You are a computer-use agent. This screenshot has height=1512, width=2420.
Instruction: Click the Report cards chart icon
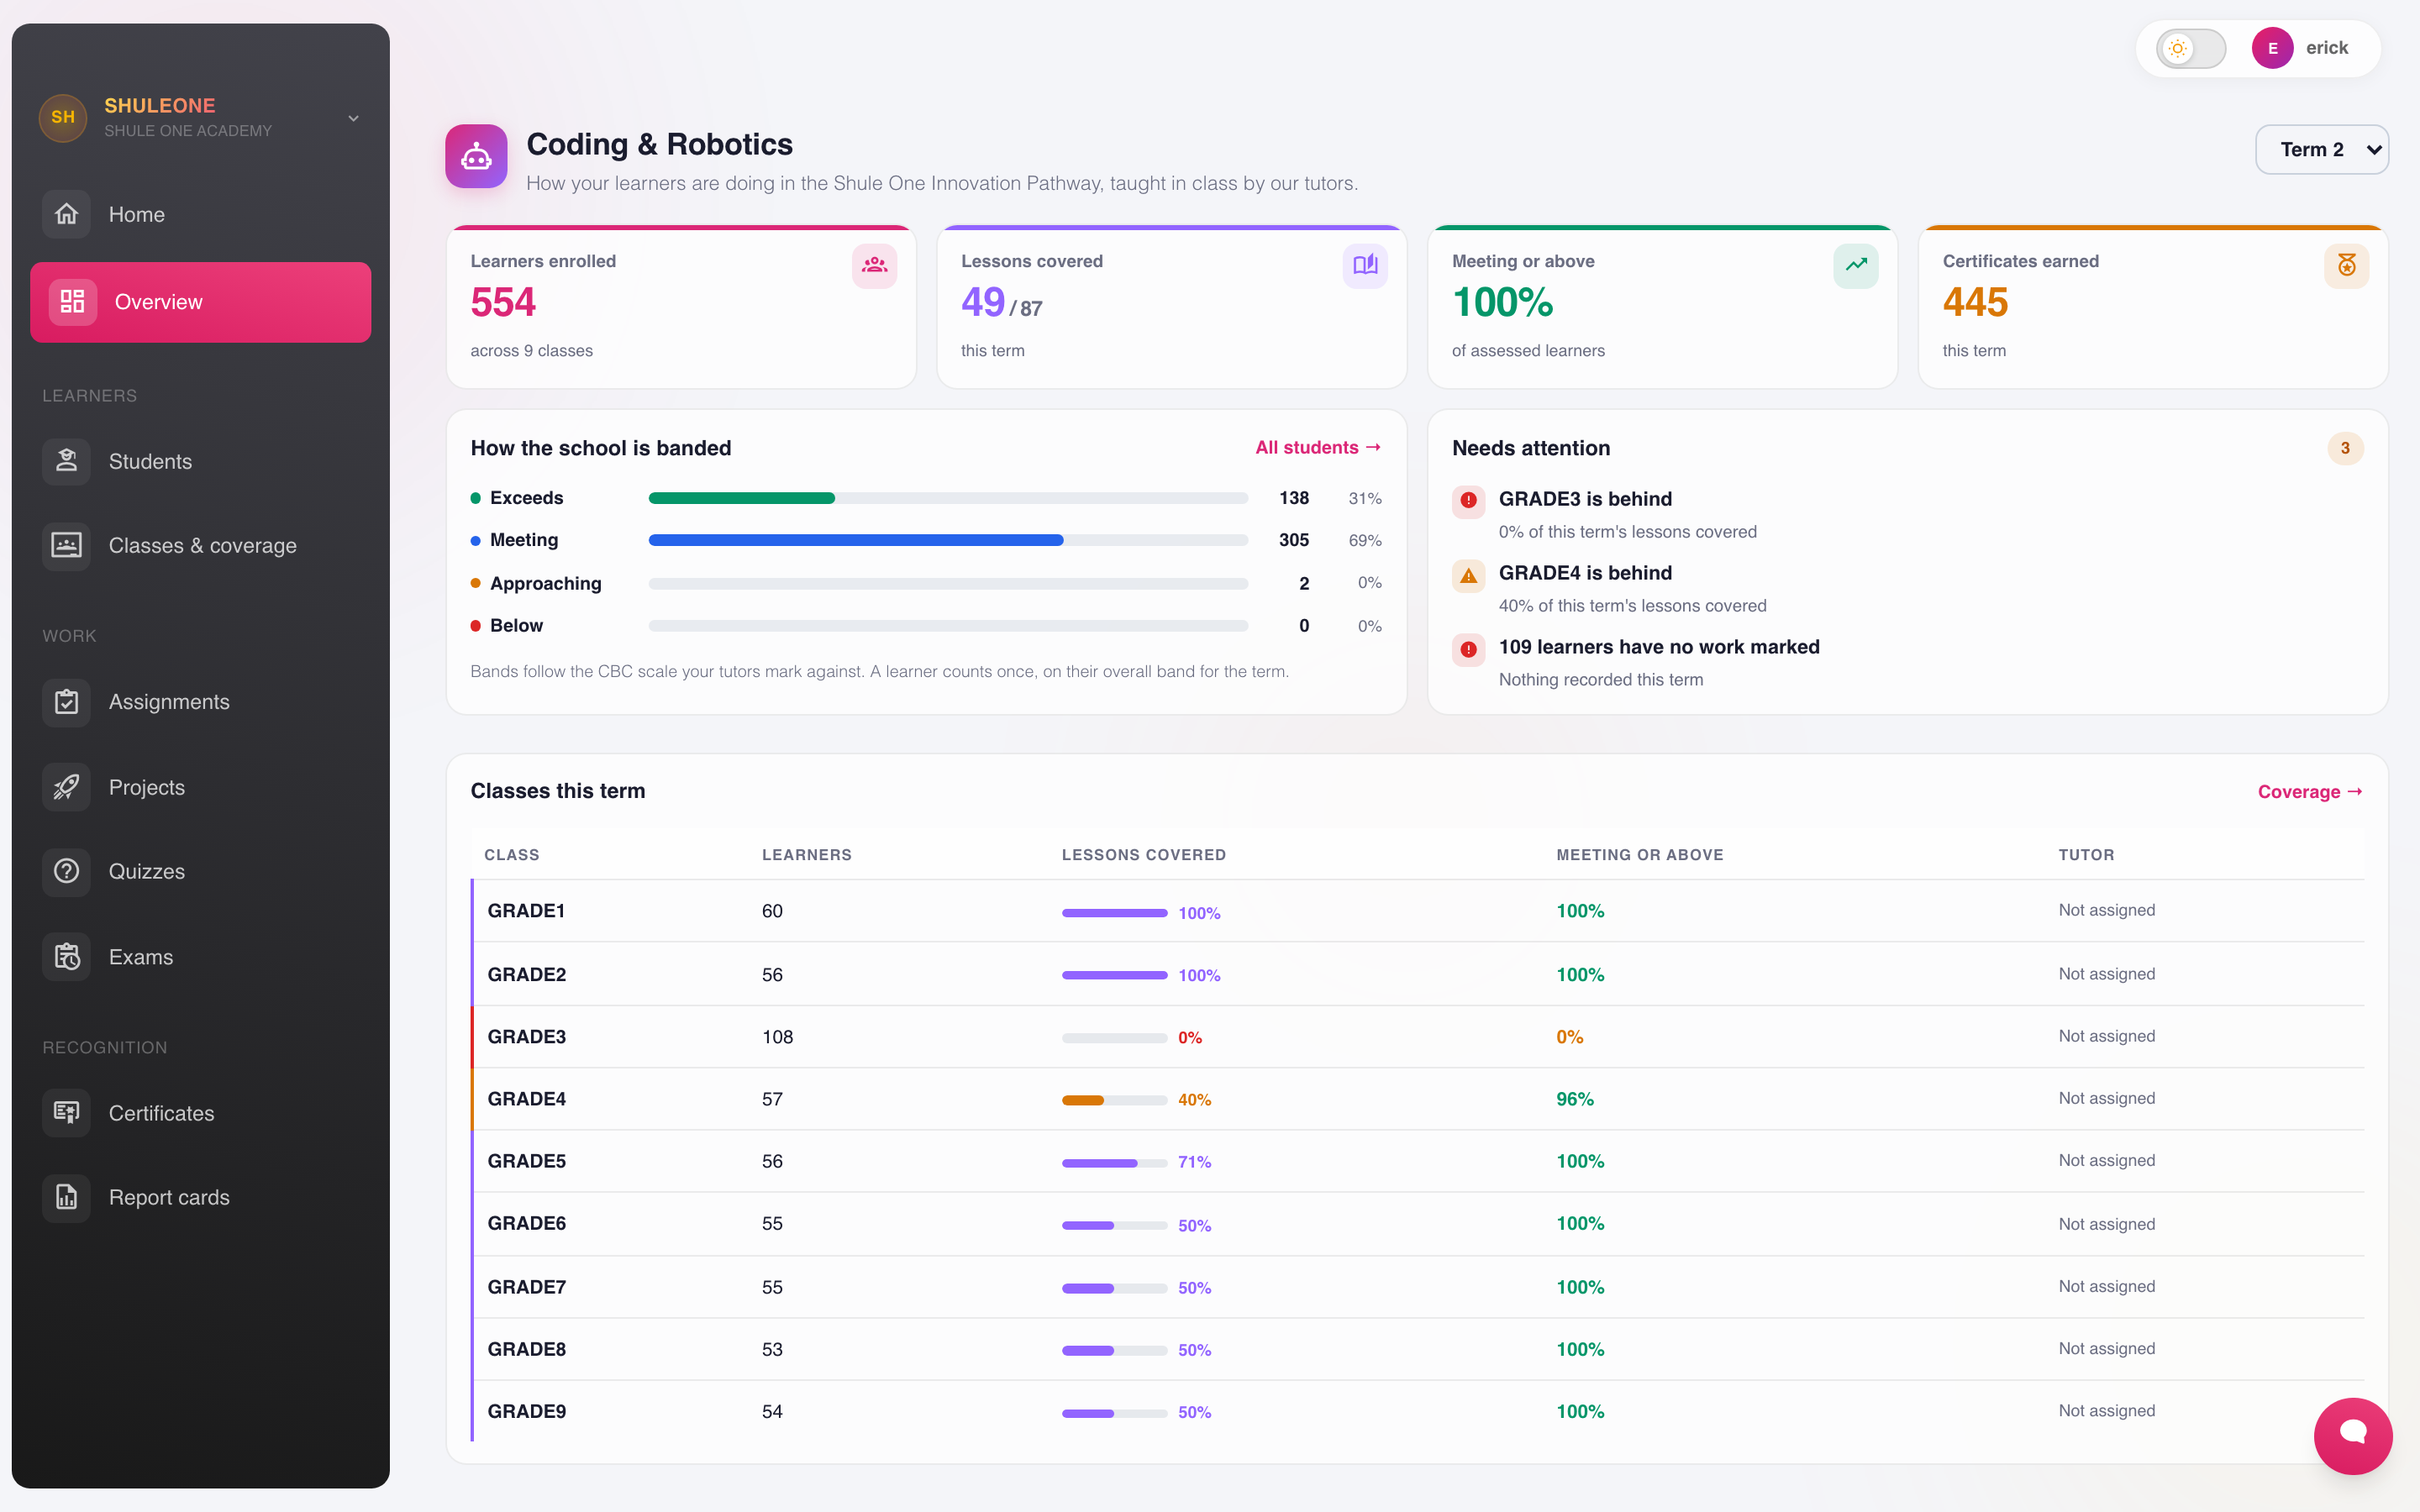[66, 1197]
